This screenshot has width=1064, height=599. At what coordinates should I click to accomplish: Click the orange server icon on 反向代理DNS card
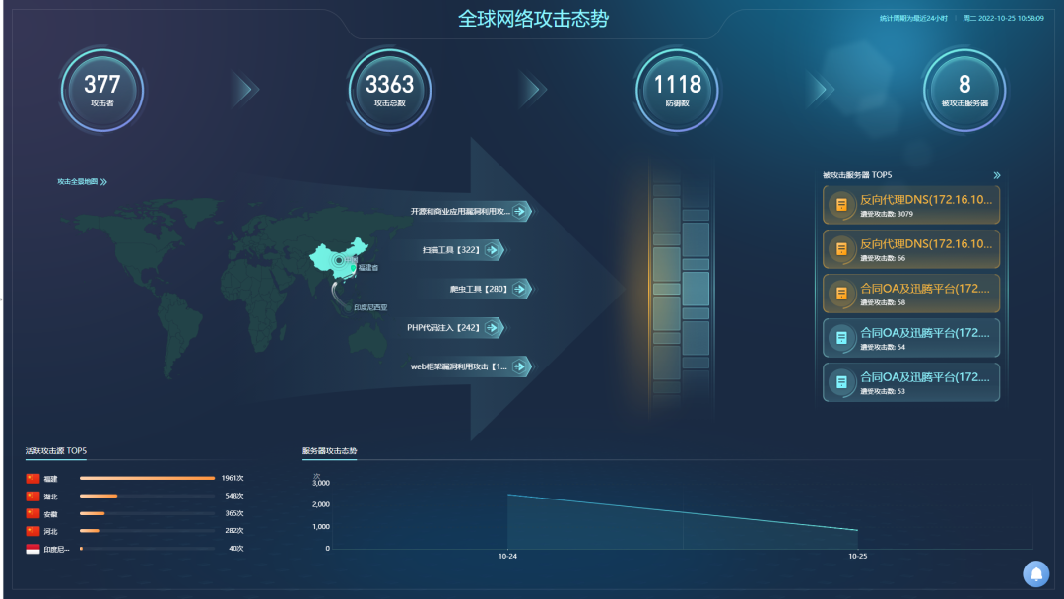click(x=841, y=204)
